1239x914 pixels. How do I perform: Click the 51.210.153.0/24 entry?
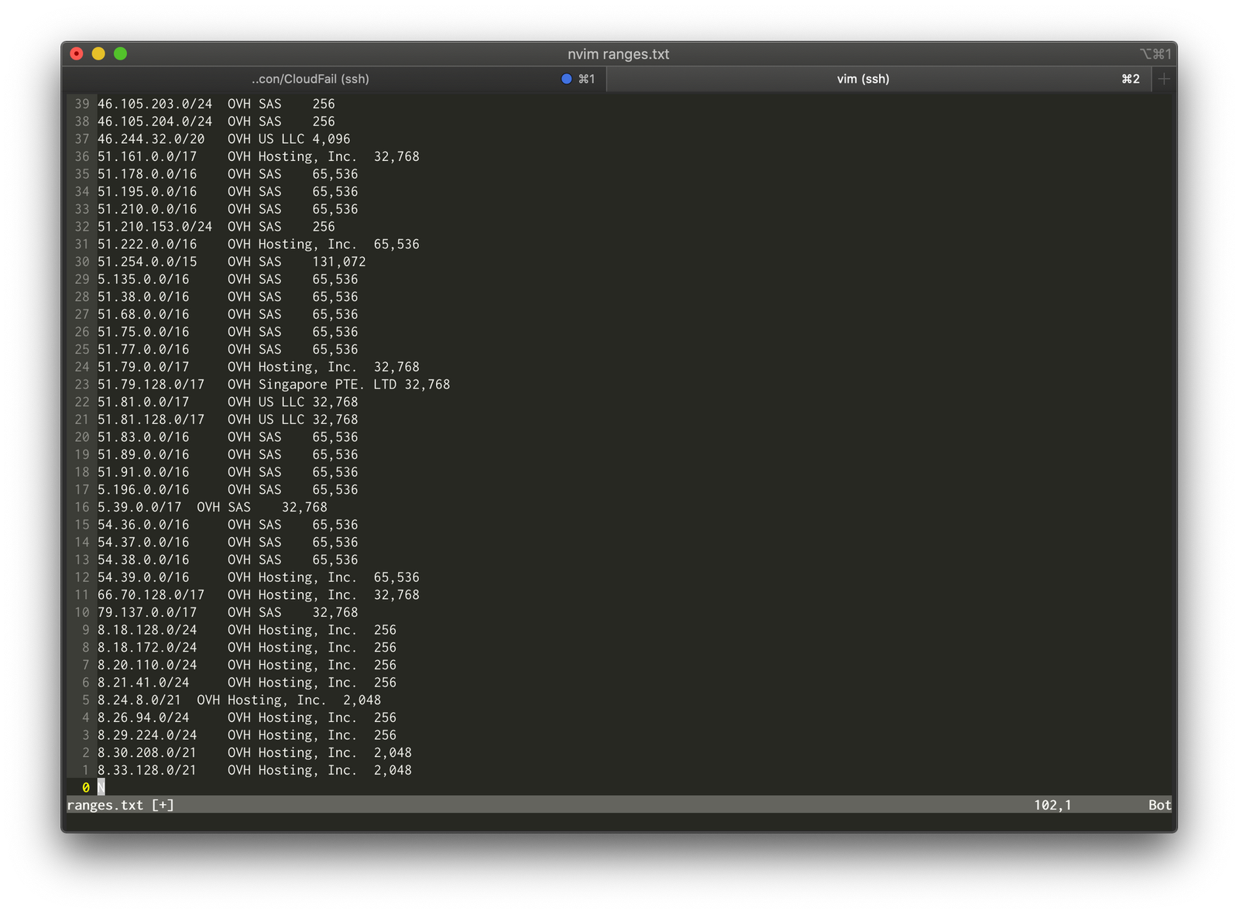(x=155, y=227)
